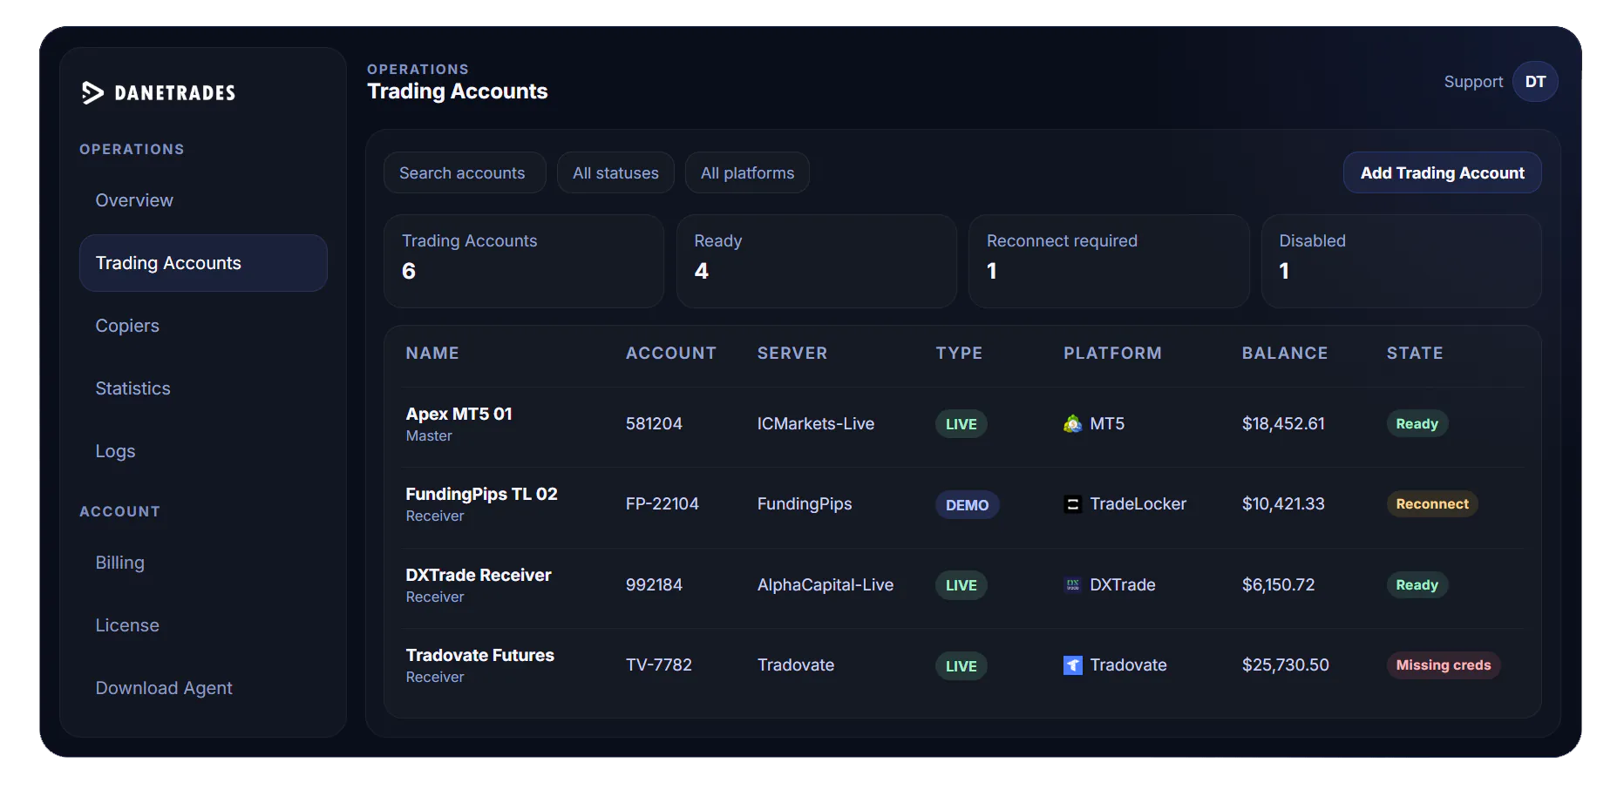Select the DXTrade Receiver account name
This screenshot has width=1624, height=796.
[x=479, y=576]
